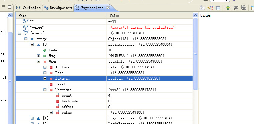Click the Show Type Names toolbar icon
This screenshot has width=254, height=124.
pyautogui.click(x=202, y=8)
